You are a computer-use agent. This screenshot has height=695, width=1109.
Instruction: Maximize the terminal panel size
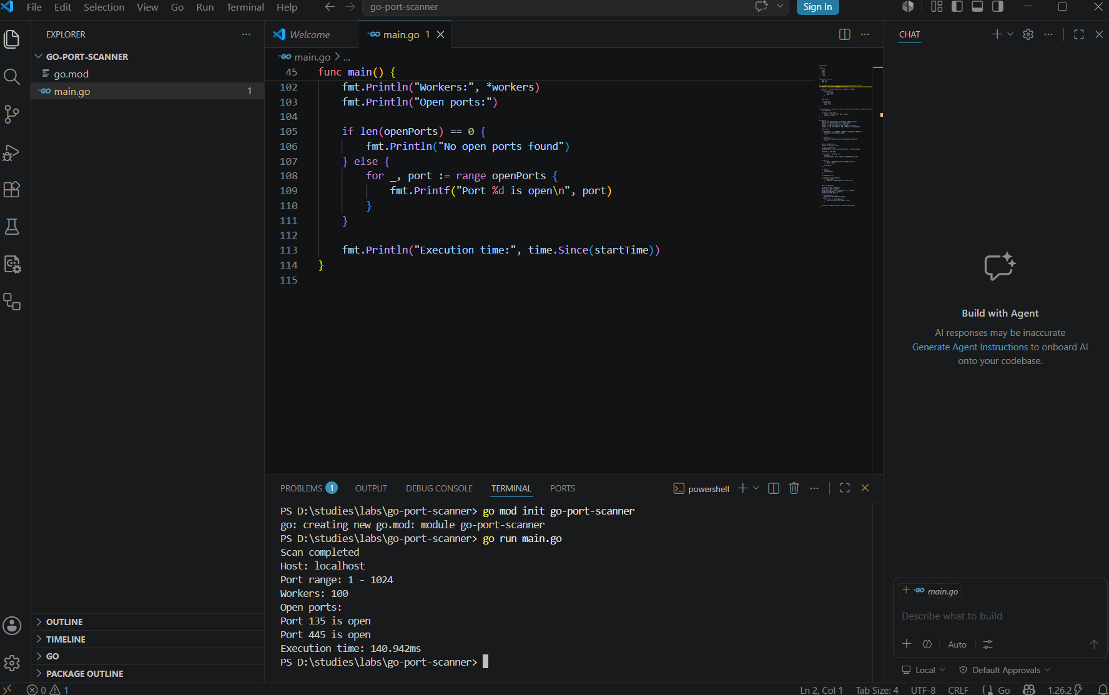click(844, 488)
